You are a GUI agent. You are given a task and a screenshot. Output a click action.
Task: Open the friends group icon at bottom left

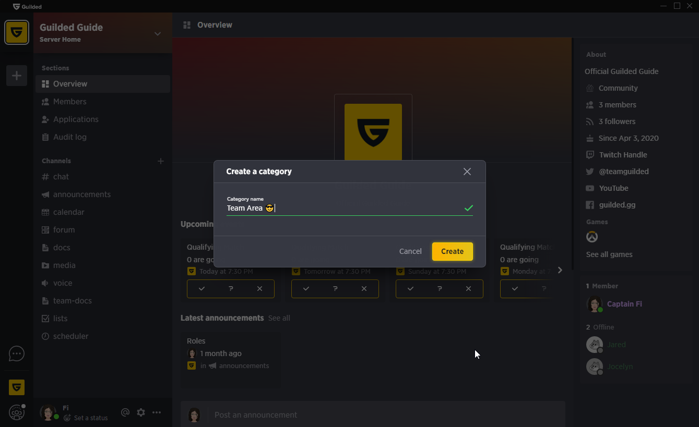[x=17, y=412]
